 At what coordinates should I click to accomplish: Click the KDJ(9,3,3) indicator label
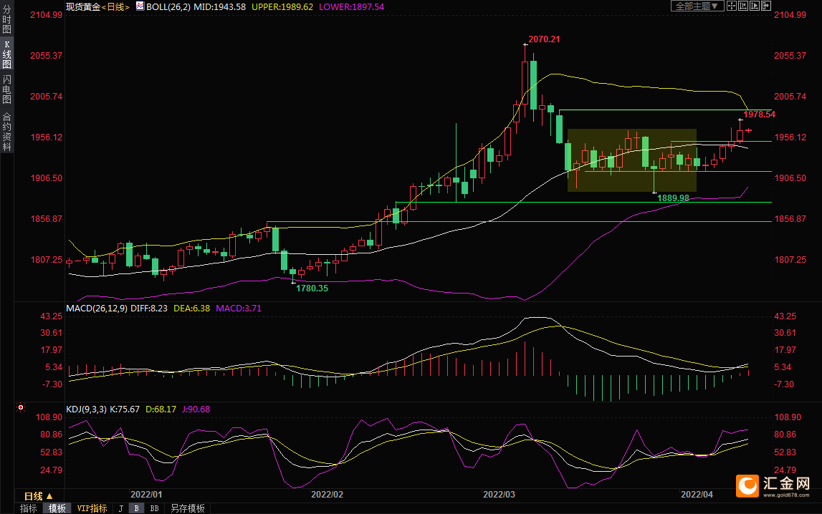click(x=87, y=409)
